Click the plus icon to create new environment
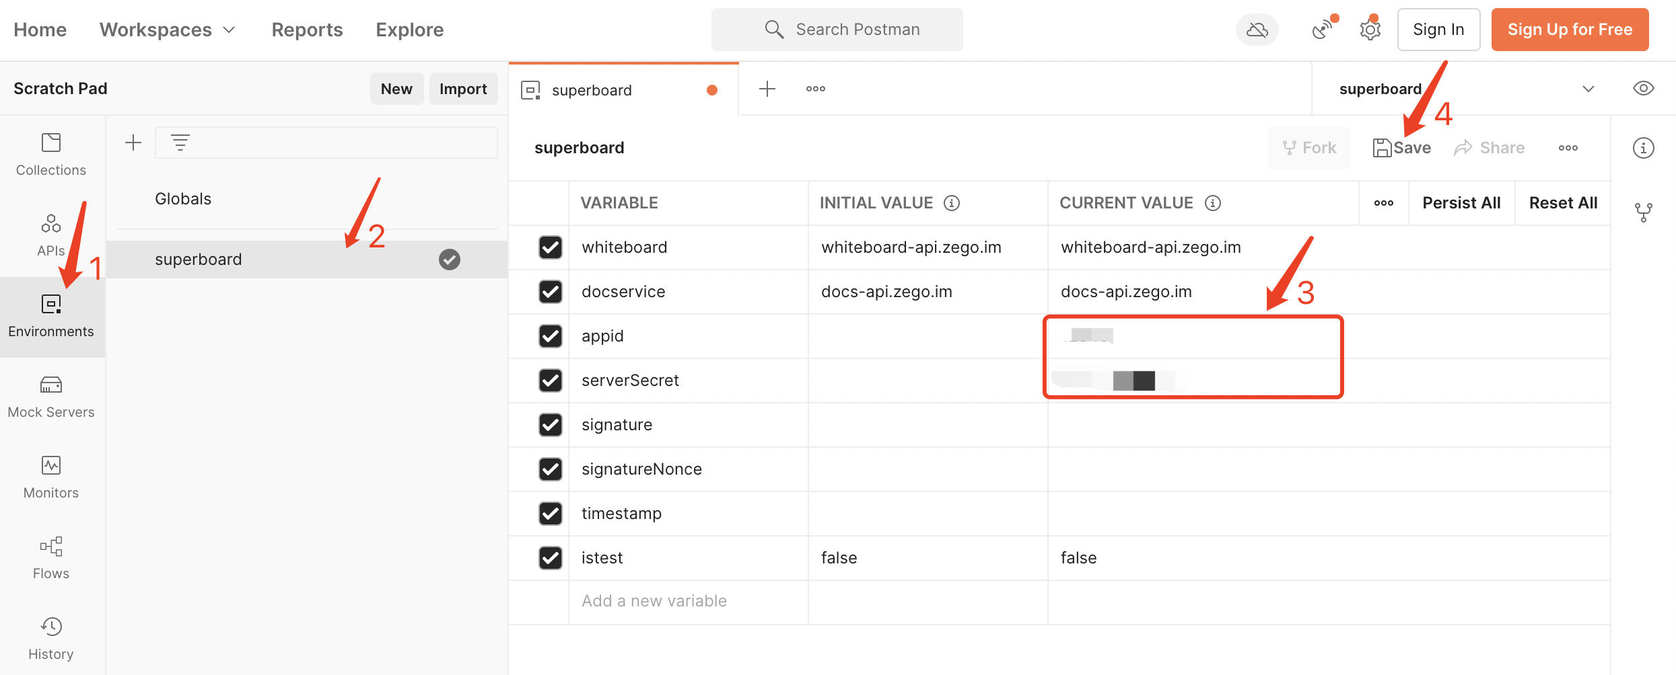Viewport: 1676px width, 675px height. [x=133, y=143]
